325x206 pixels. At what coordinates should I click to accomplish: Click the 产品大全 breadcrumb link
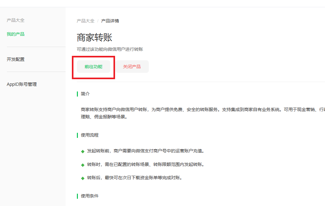(x=85, y=21)
